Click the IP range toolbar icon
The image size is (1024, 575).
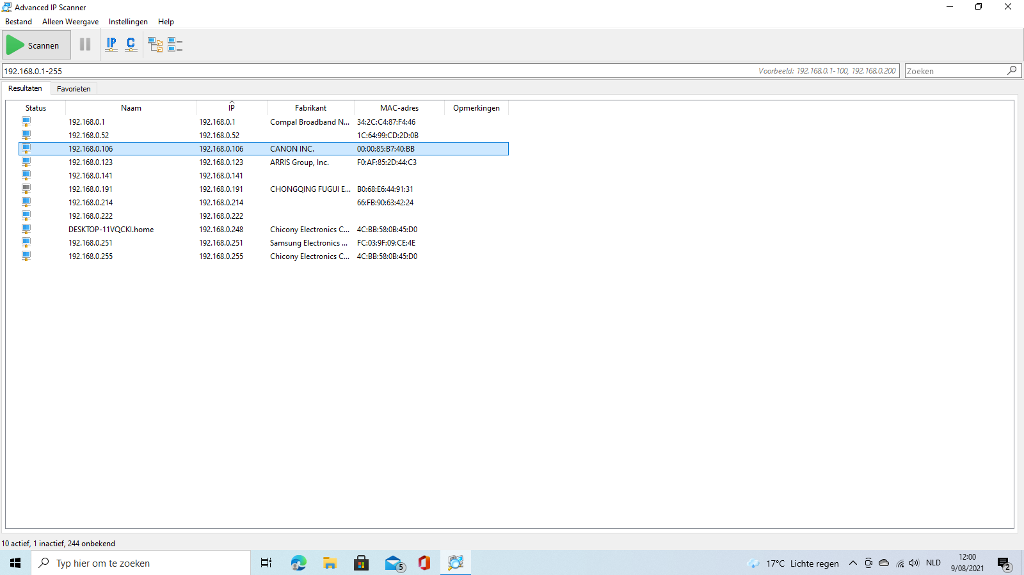[111, 45]
